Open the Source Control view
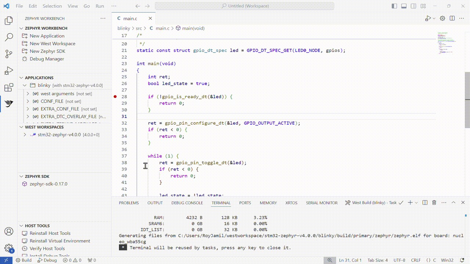The height and width of the screenshot is (264, 470). (x=8, y=54)
